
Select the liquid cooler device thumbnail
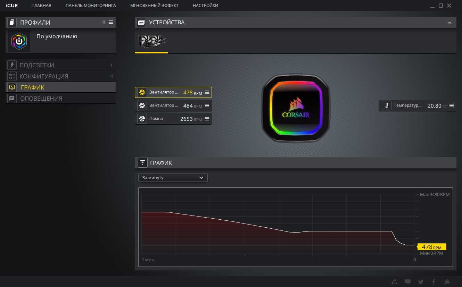pyautogui.click(x=151, y=42)
